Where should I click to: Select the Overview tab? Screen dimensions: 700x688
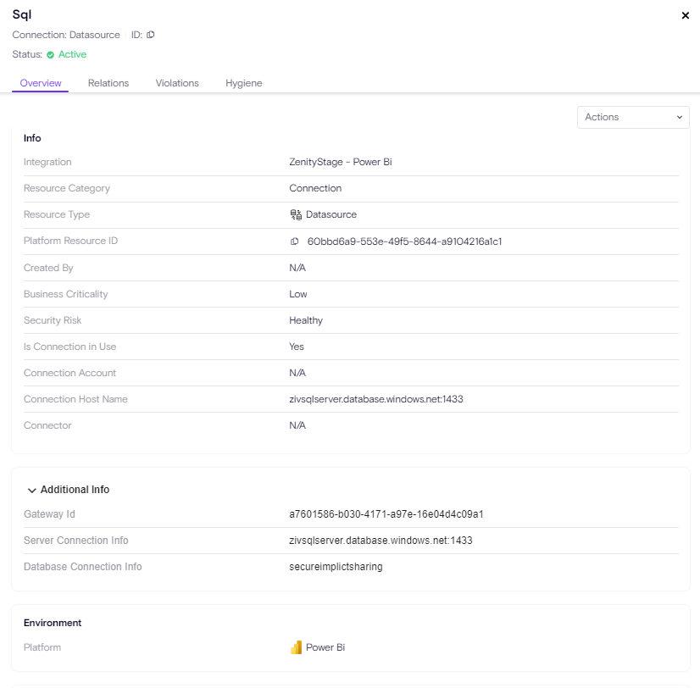tap(41, 83)
